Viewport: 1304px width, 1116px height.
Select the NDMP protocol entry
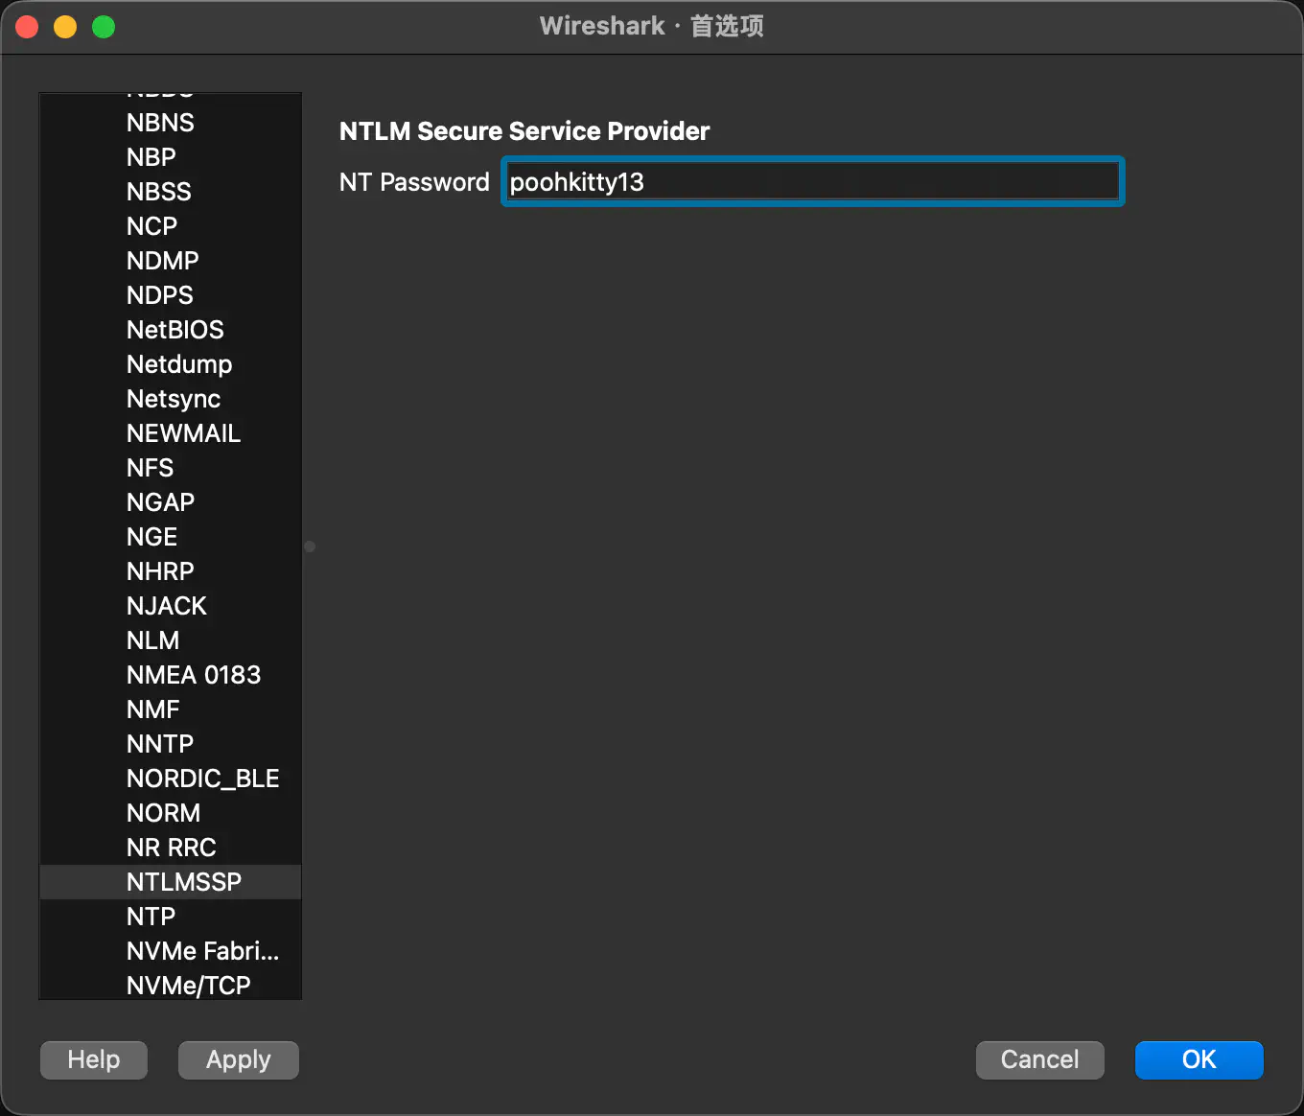point(162,261)
